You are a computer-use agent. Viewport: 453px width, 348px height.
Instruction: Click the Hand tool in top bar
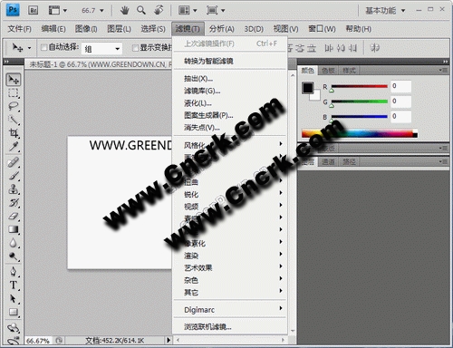(x=124, y=11)
